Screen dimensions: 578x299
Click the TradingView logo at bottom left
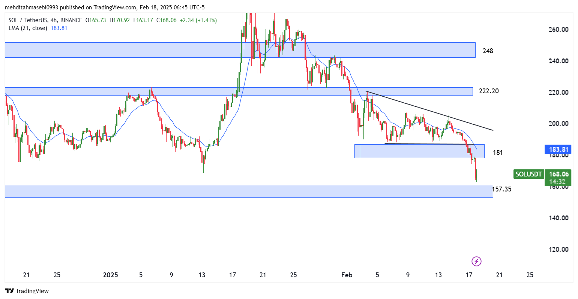tap(27, 291)
